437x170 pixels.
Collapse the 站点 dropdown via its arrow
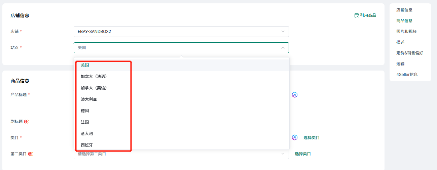pyautogui.click(x=283, y=48)
